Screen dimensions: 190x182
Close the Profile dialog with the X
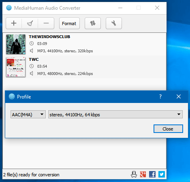click(179, 96)
